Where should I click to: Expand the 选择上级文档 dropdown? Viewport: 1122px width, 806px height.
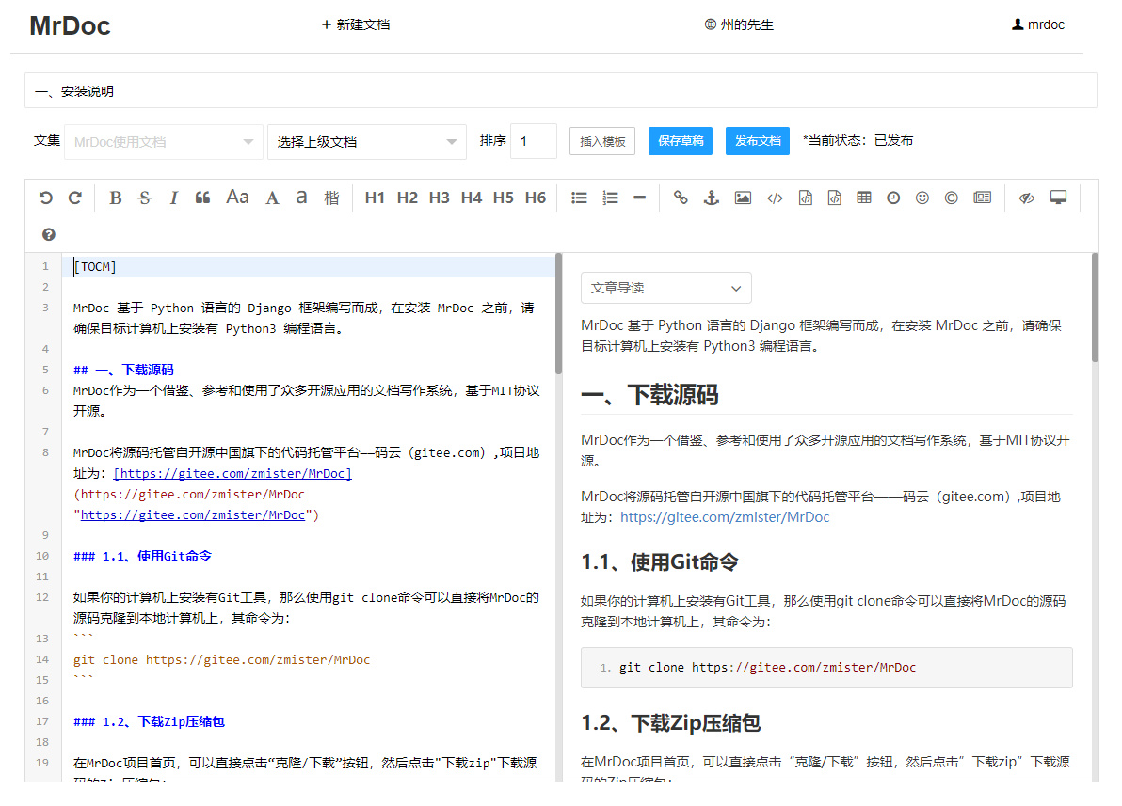click(366, 142)
